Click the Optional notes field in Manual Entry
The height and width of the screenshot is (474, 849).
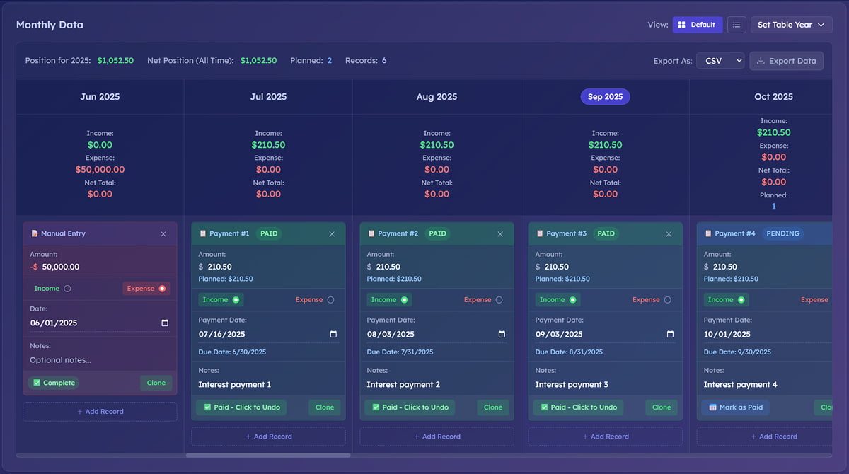(99, 360)
